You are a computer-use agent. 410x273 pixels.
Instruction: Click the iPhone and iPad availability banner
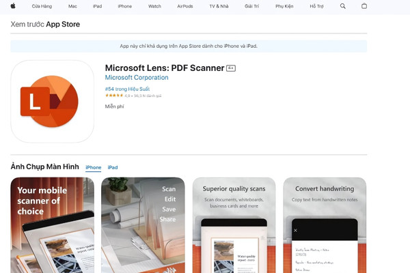click(x=189, y=46)
